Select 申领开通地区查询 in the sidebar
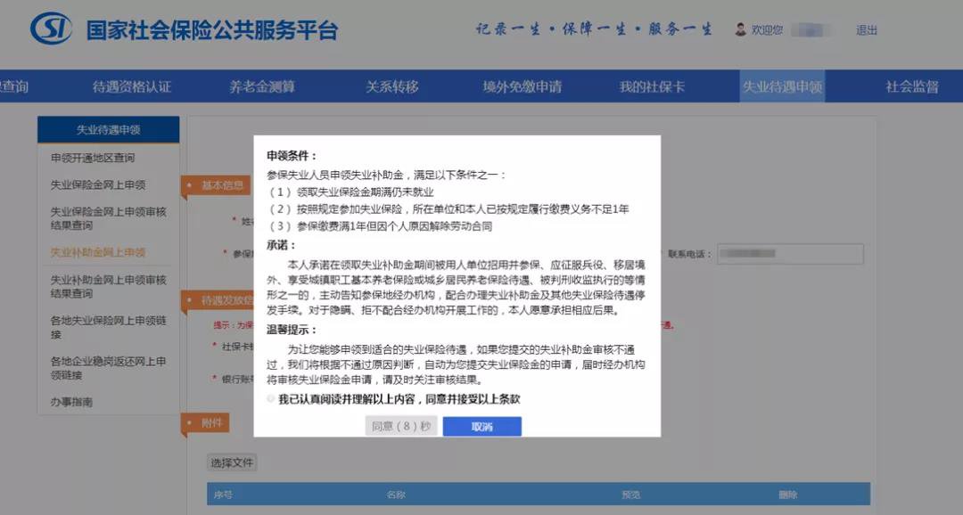The height and width of the screenshot is (515, 963). [93, 158]
